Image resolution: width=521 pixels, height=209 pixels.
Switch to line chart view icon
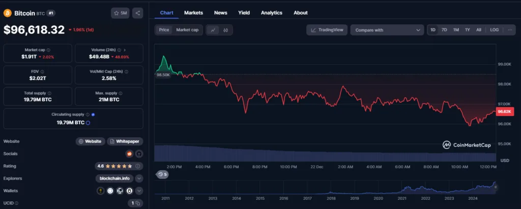213,30
